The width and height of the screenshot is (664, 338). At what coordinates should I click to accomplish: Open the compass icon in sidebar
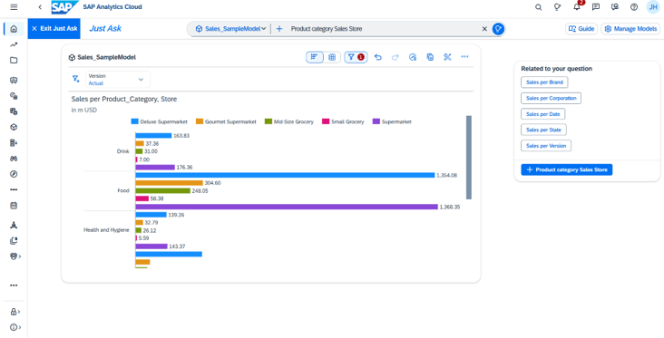pos(14,174)
